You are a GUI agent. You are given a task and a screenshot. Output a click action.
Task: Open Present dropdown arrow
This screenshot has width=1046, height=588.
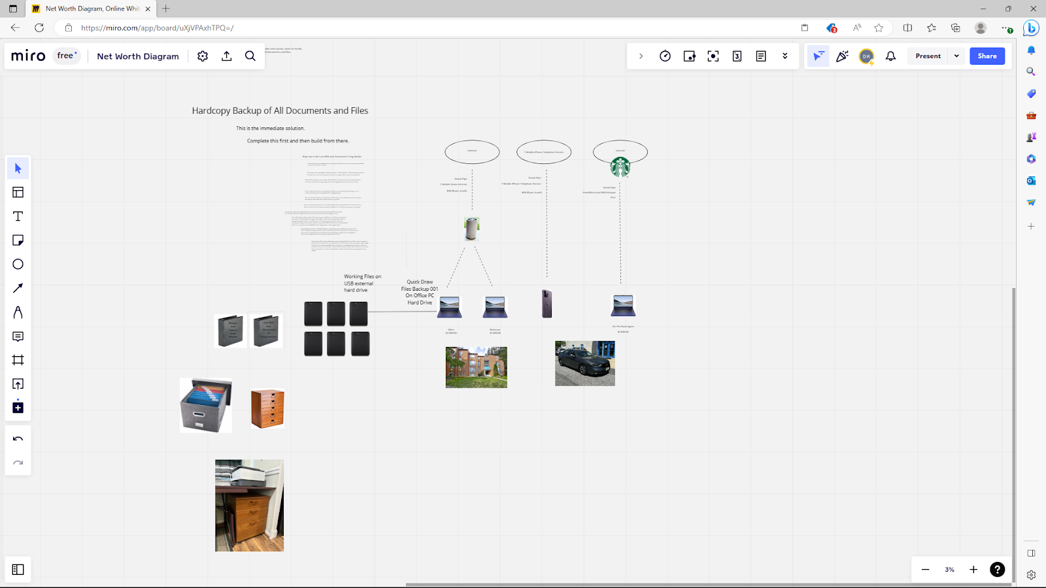tap(956, 56)
